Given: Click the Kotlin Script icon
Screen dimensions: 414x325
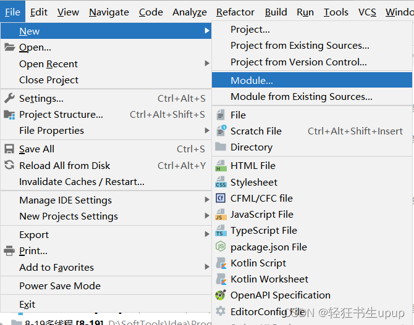Looking at the screenshot, I should click(x=221, y=263).
